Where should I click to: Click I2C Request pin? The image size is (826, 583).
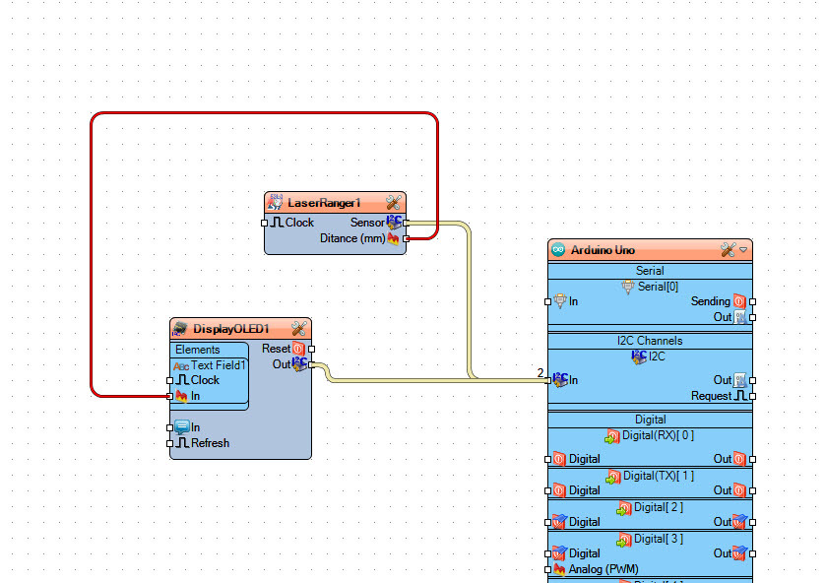752,396
